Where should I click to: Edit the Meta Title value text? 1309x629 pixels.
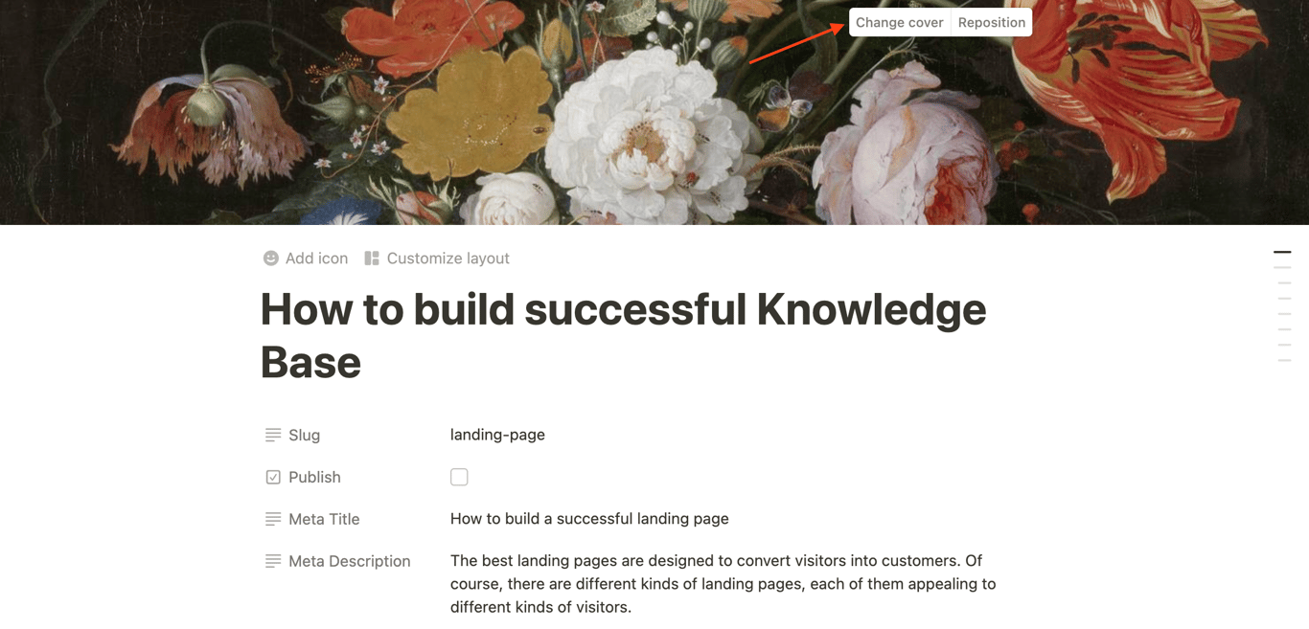[x=589, y=519]
